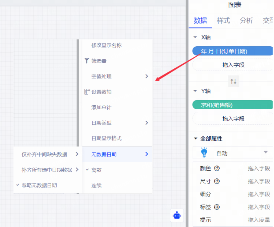Click the swap X and Y axes icon
This screenshot has height=227, width=274.
click(x=233, y=81)
